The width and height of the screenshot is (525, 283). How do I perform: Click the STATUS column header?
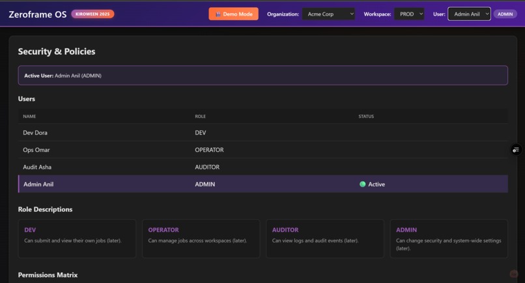pos(366,116)
